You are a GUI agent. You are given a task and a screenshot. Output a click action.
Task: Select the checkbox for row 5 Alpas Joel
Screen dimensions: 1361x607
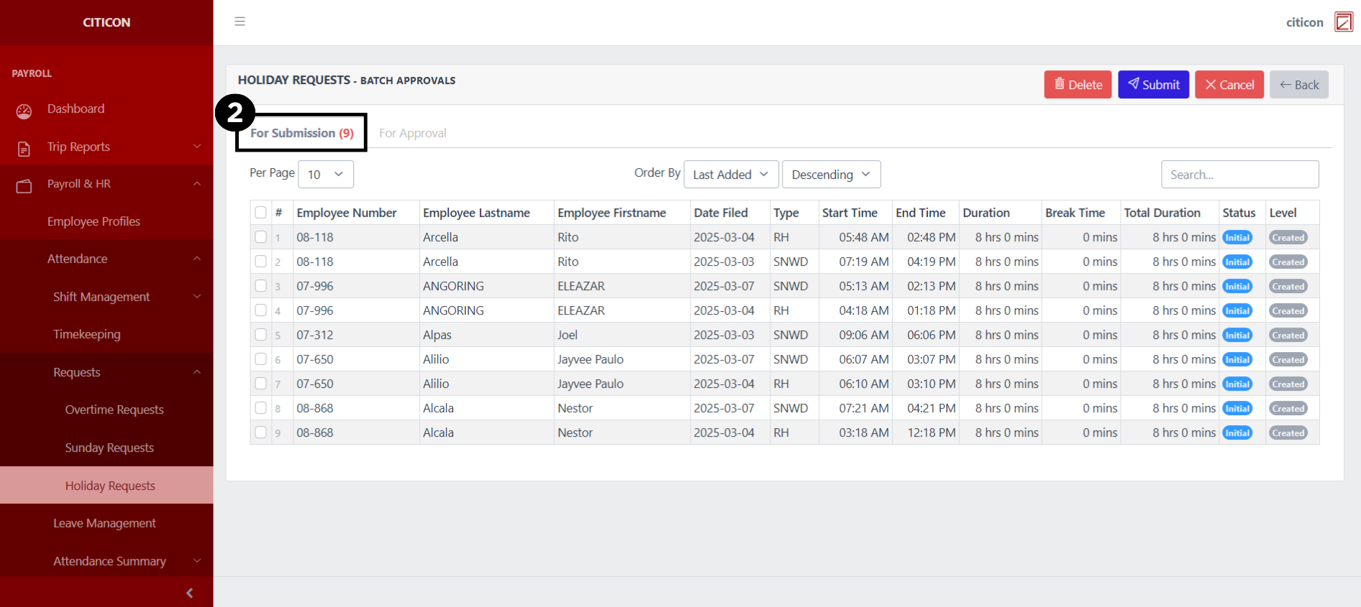coord(260,335)
